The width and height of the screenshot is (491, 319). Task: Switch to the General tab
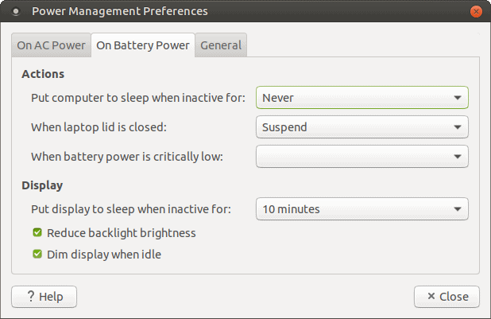(x=221, y=45)
